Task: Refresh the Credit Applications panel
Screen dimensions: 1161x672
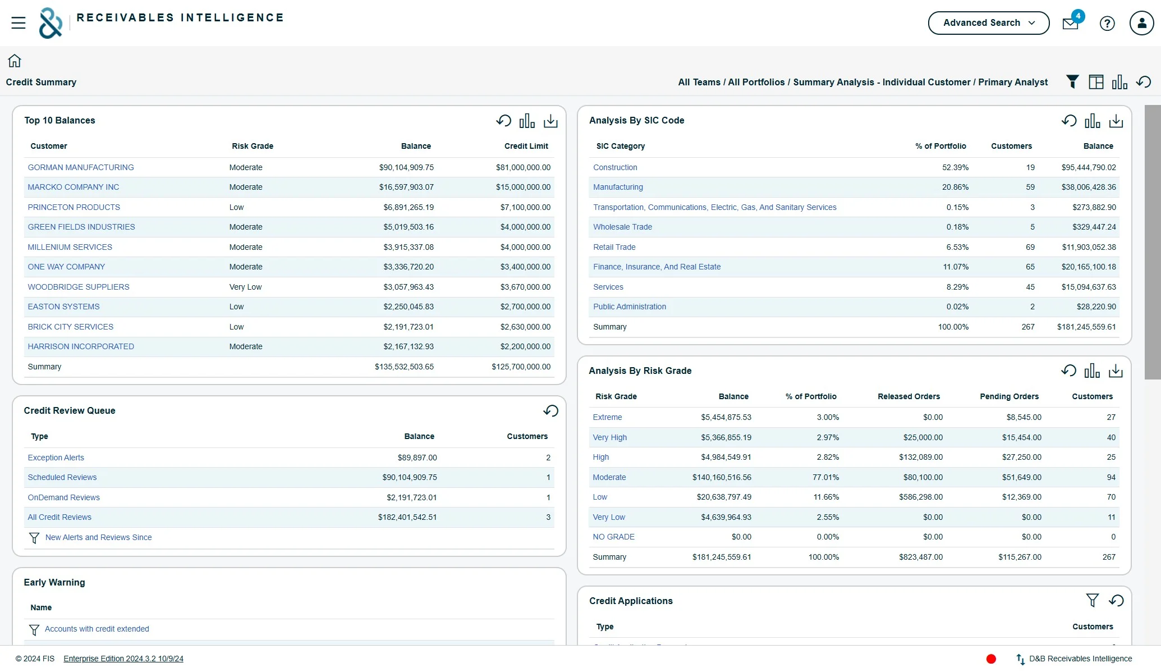Action: pos(1116,601)
